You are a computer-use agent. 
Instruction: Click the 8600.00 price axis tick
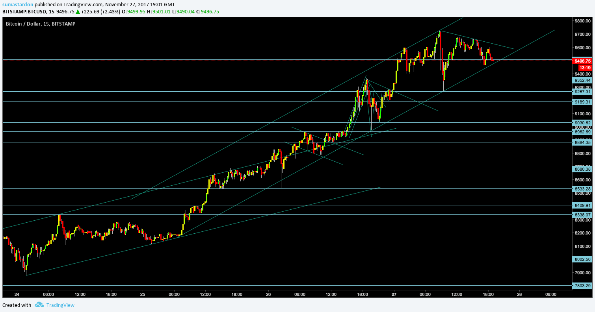coord(583,180)
